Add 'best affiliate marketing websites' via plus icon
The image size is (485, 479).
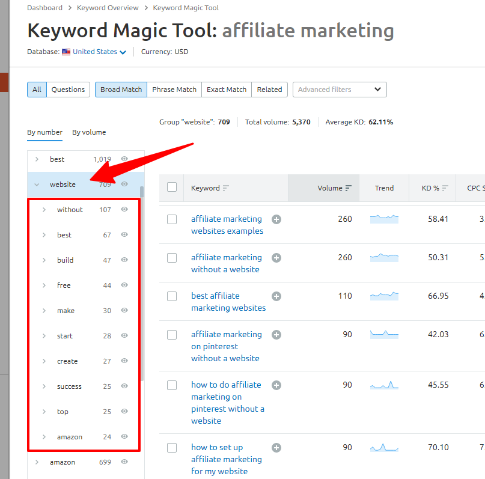coord(276,296)
